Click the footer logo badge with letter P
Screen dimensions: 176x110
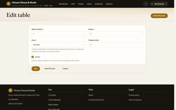pyautogui.click(x=11, y=90)
